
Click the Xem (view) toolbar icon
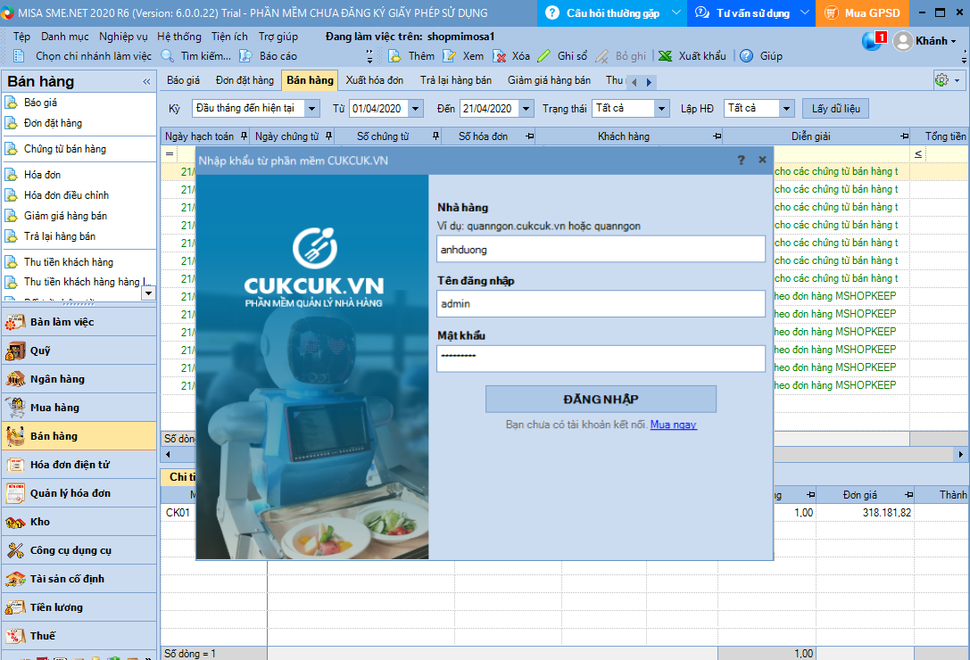tap(450, 56)
